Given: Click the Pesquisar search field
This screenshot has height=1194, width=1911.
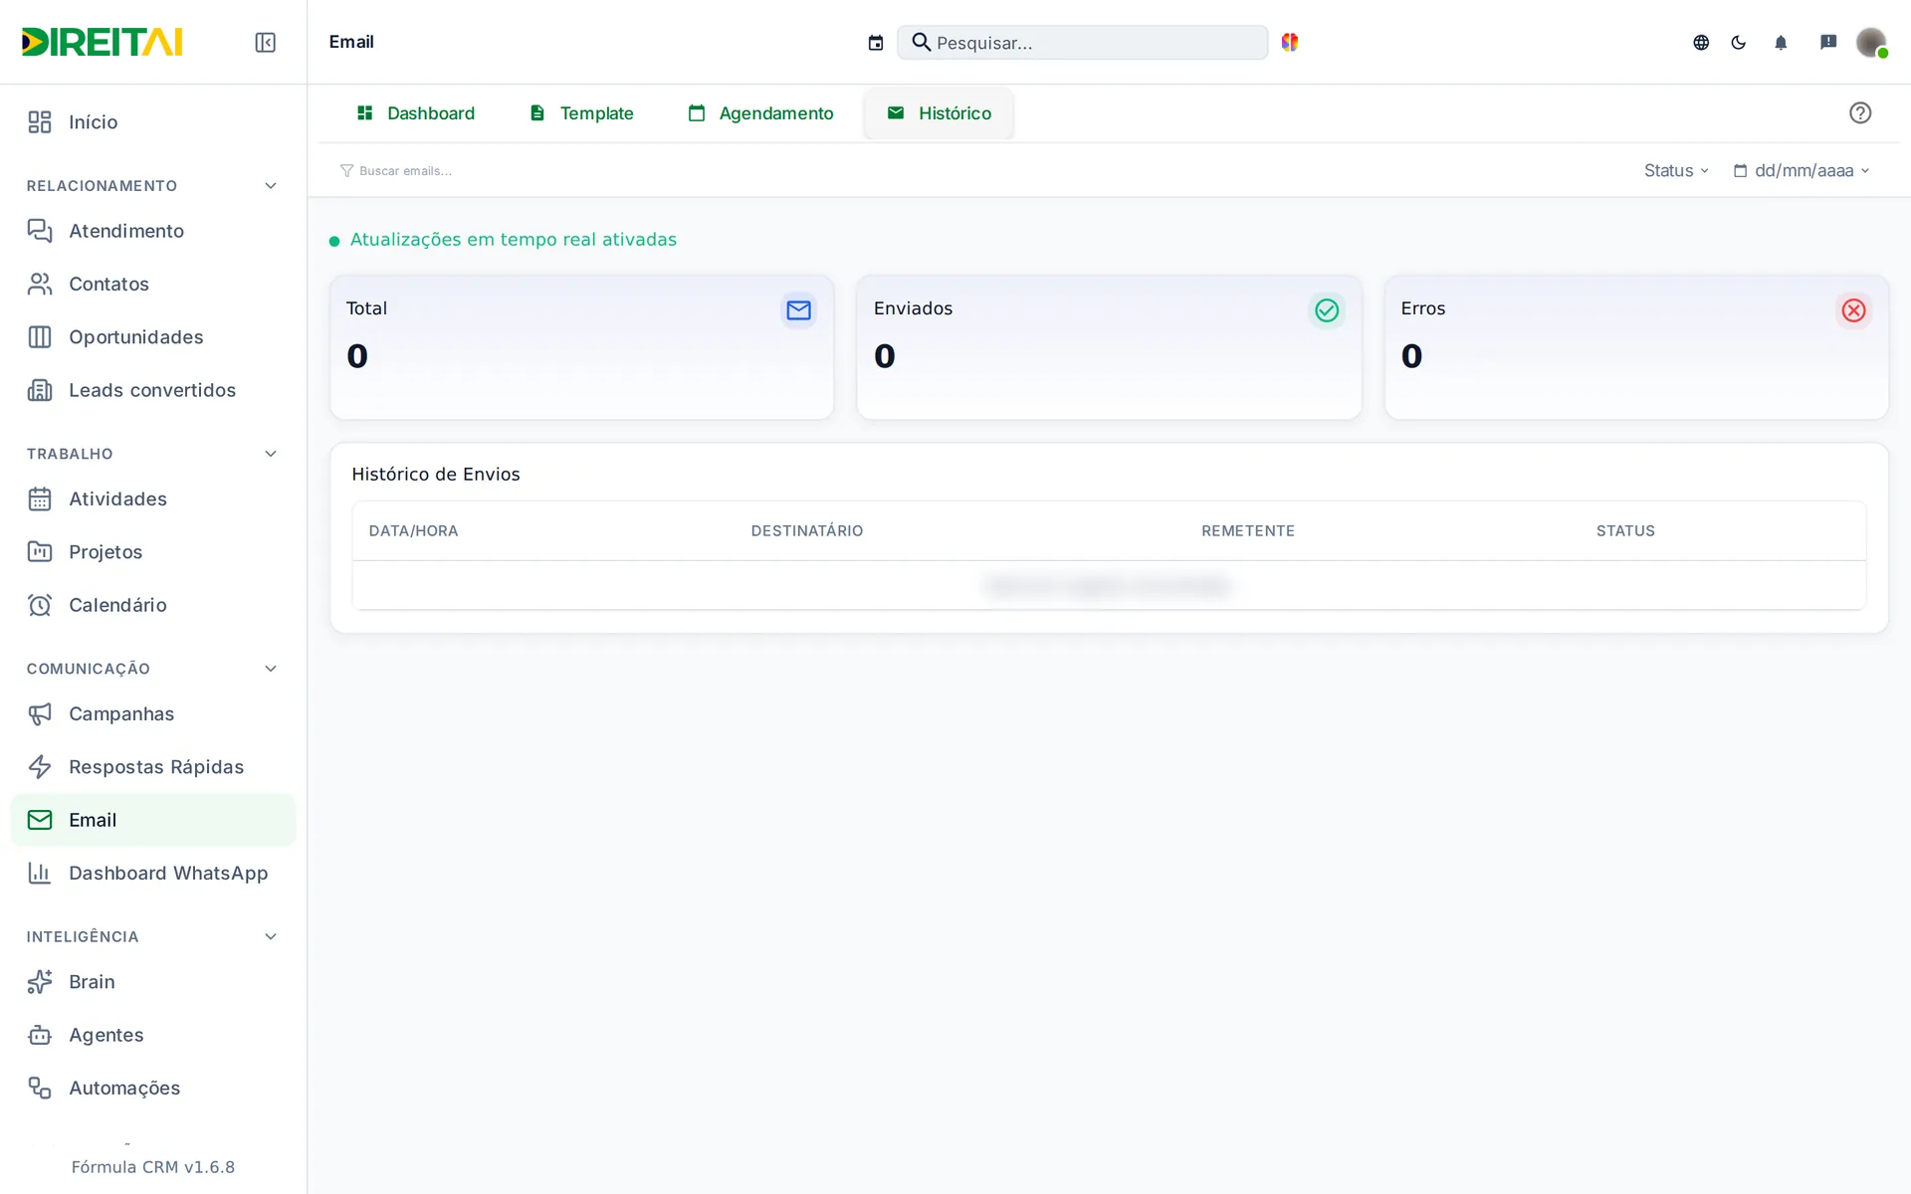Looking at the screenshot, I should [x=1083, y=43].
